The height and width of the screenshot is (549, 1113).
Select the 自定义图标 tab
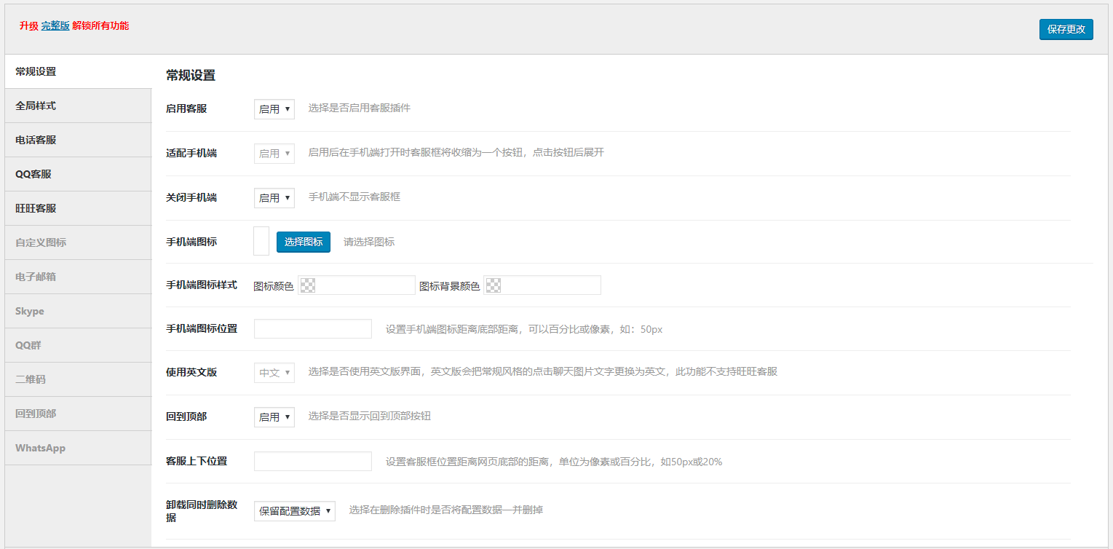pos(78,242)
